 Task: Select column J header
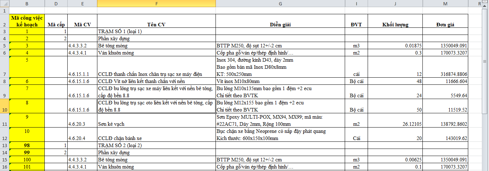(395, 4)
